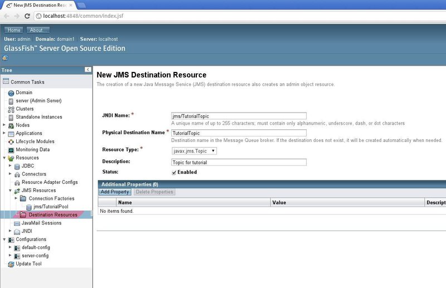
Task: Click the Home button in header
Action: click(x=13, y=30)
